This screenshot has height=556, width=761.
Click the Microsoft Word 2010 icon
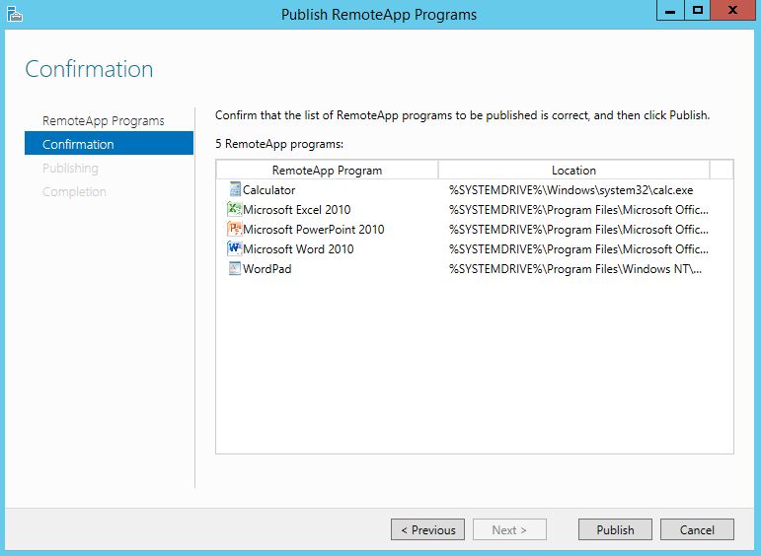pyautogui.click(x=234, y=249)
